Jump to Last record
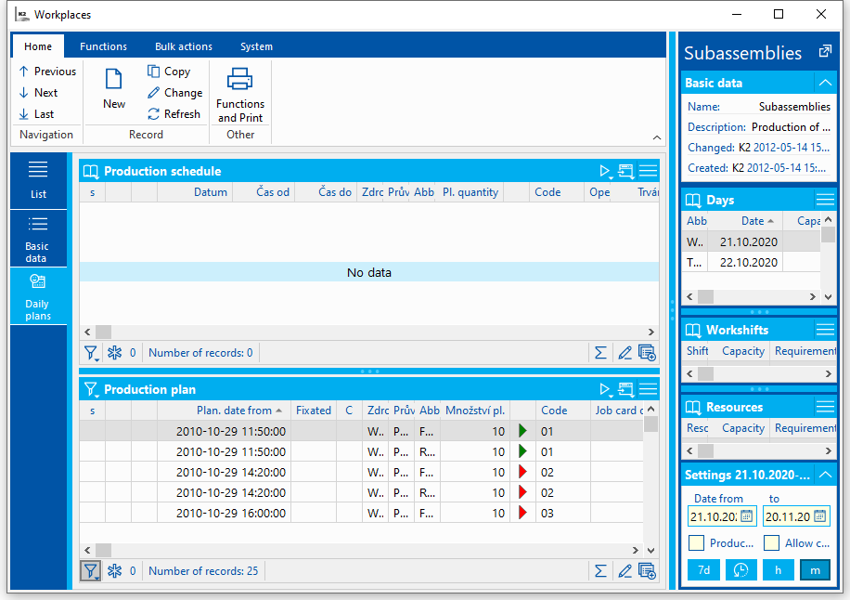Screen dimensions: 850x600 (x=36, y=114)
